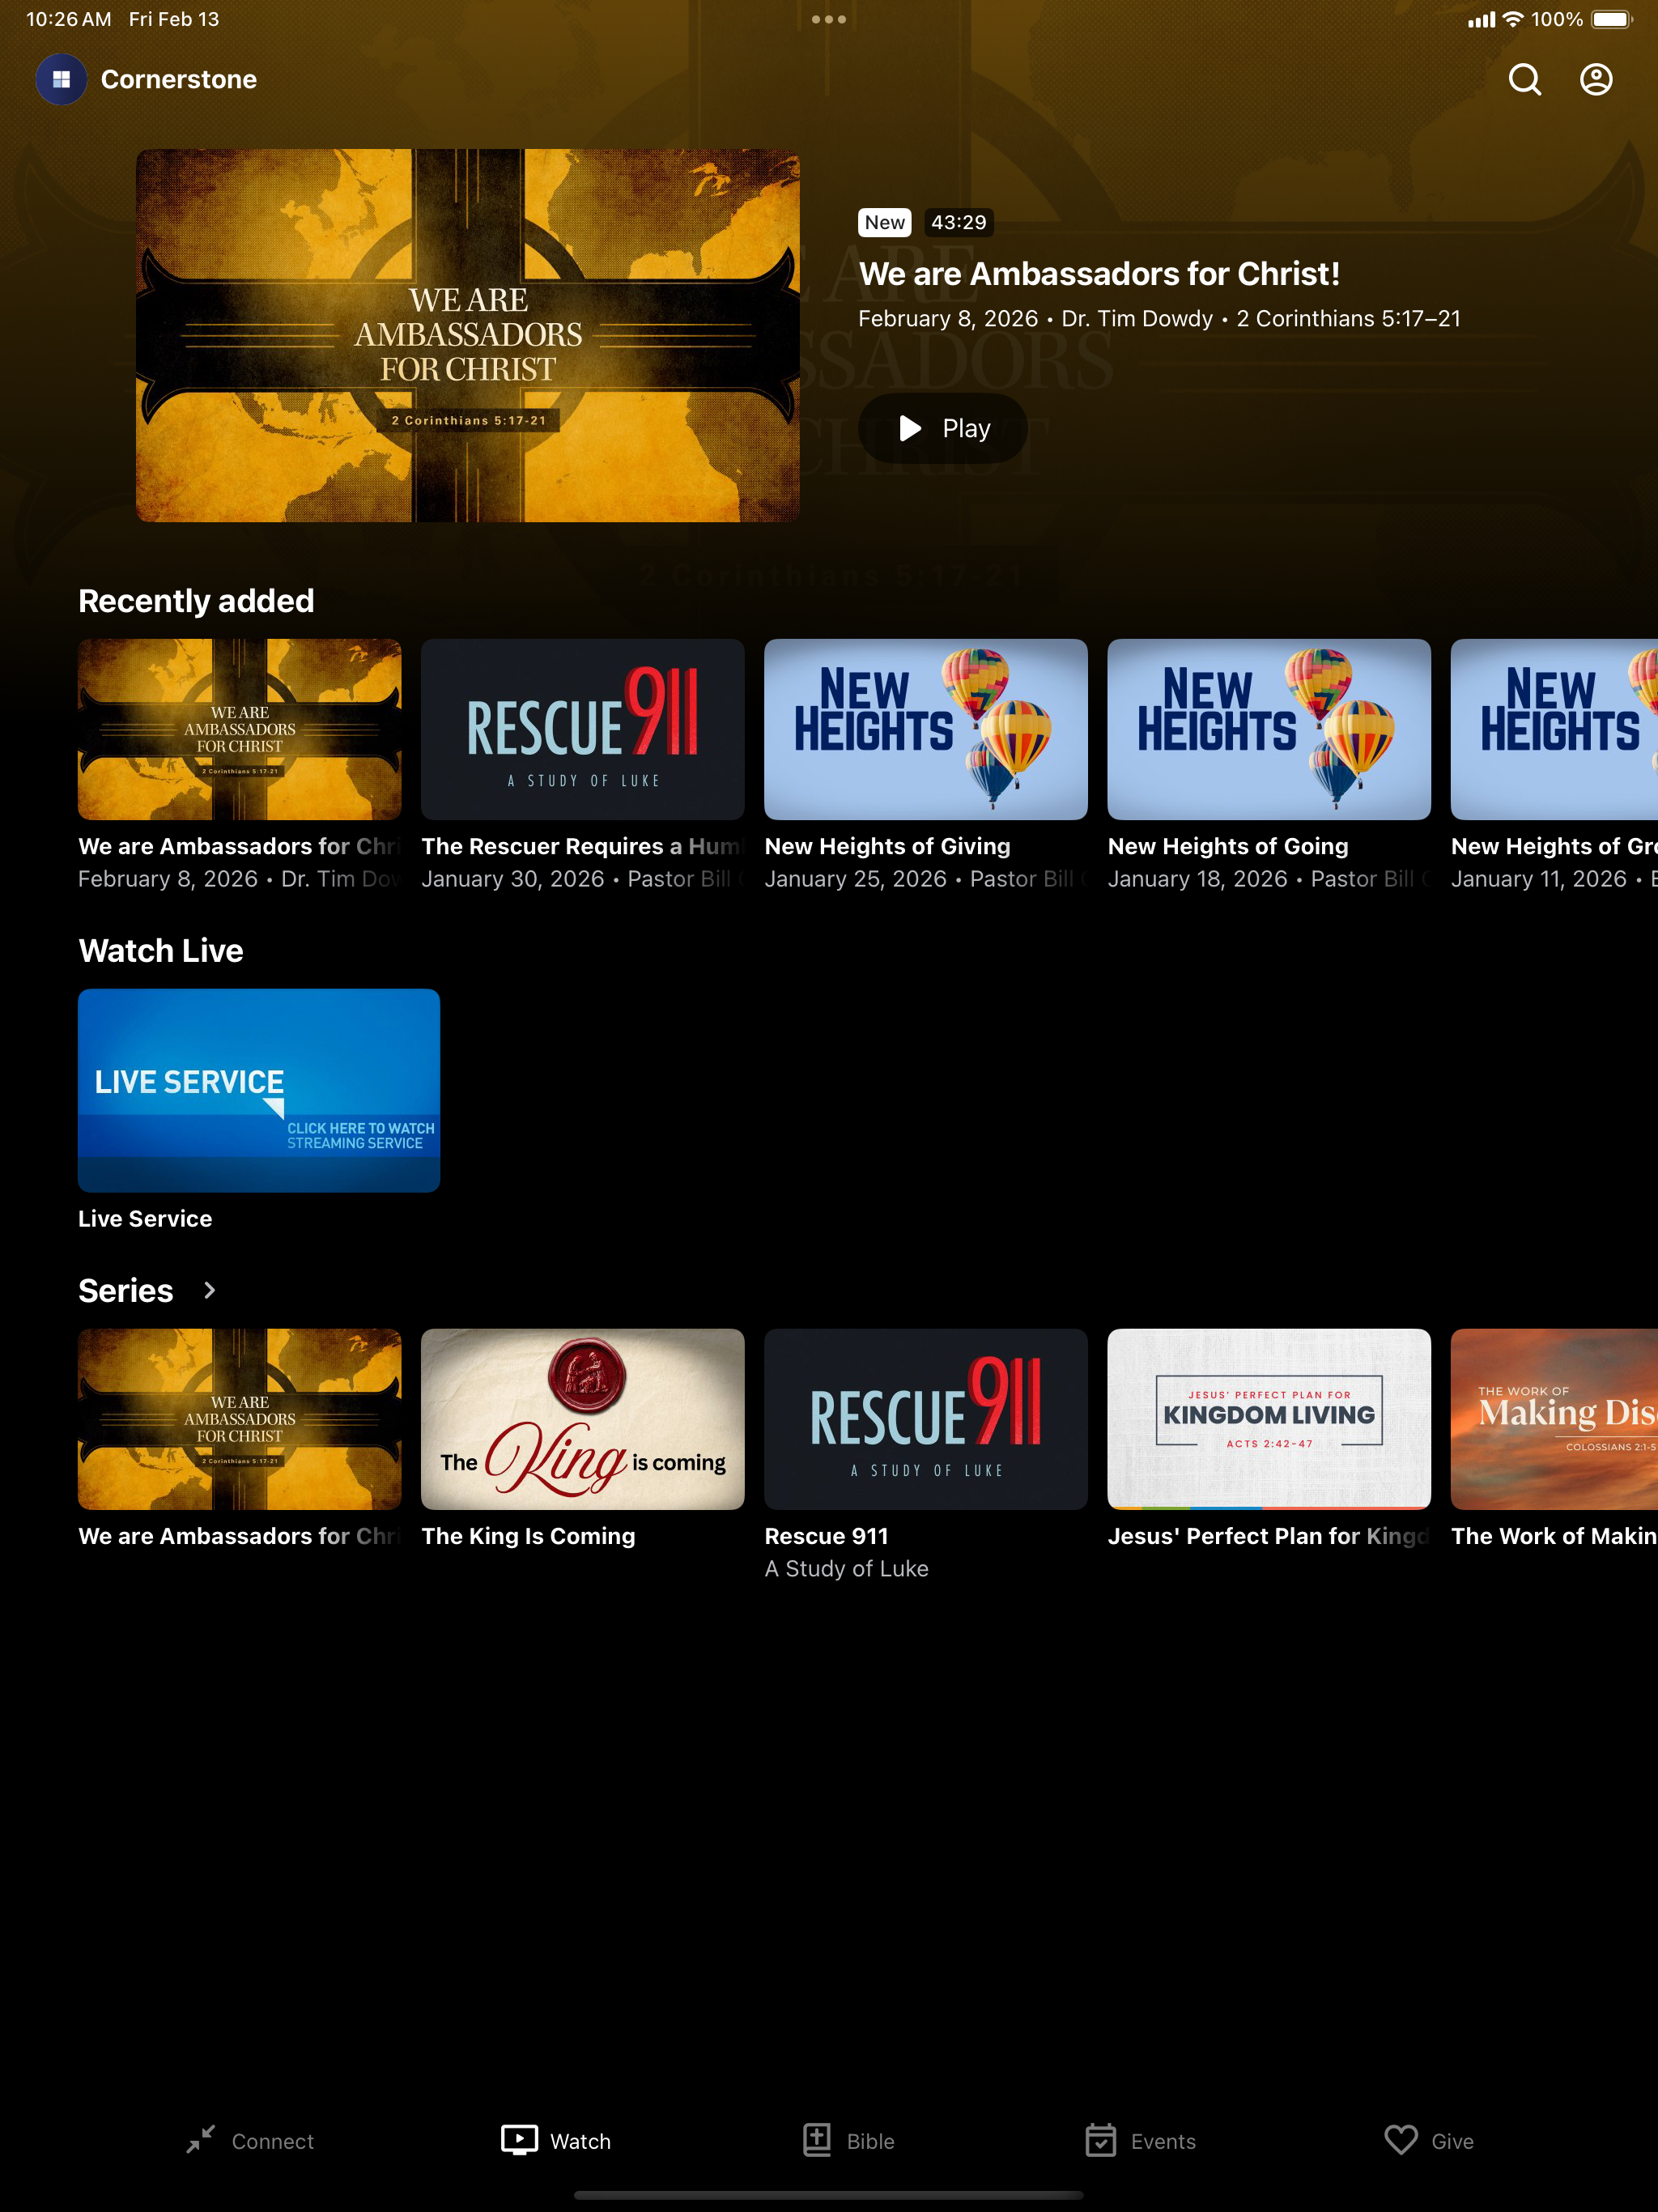
Task: Open The King Is Coming series thumbnail
Action: click(x=583, y=1419)
